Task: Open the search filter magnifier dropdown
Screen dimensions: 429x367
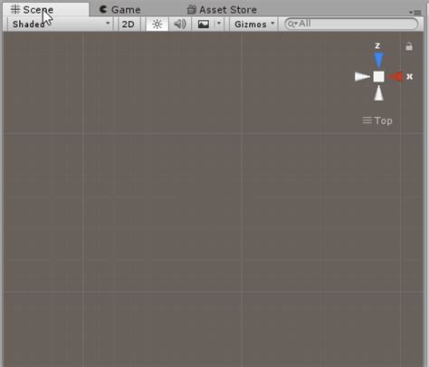Action: coord(291,24)
